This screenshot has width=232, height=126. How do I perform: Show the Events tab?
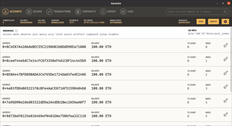(108, 12)
